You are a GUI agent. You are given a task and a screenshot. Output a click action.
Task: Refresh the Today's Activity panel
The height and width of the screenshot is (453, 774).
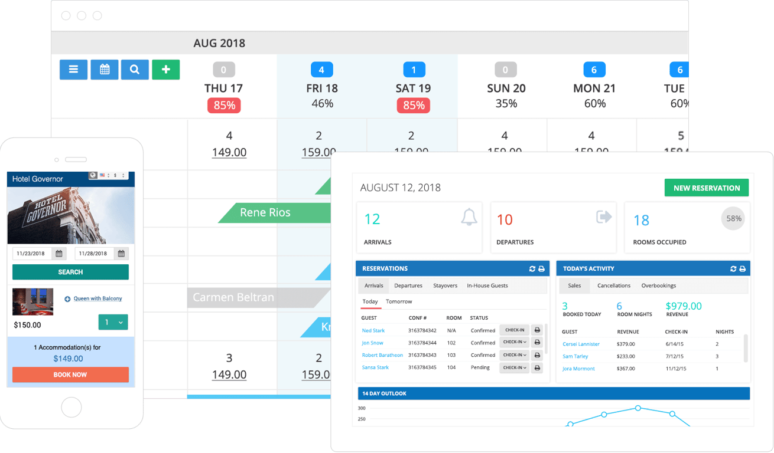pyautogui.click(x=733, y=269)
